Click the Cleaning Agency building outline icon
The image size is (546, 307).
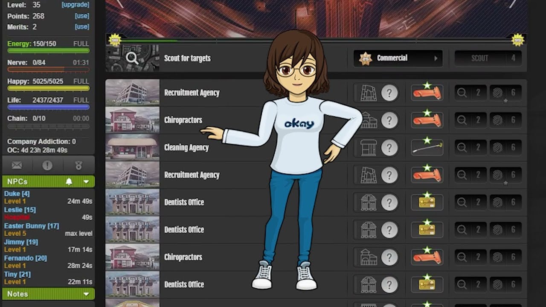(368, 148)
